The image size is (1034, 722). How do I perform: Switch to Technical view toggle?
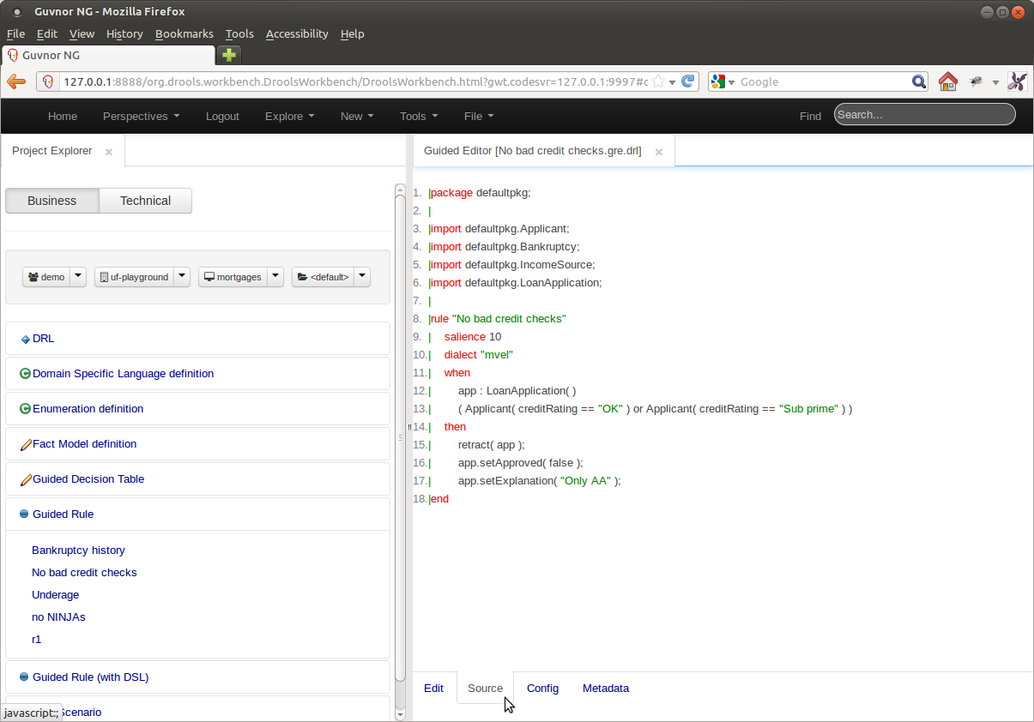click(x=145, y=201)
